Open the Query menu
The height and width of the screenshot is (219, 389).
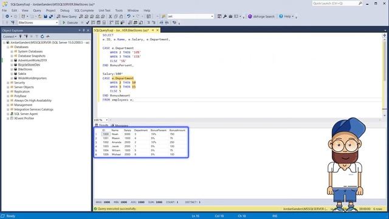(37, 10)
